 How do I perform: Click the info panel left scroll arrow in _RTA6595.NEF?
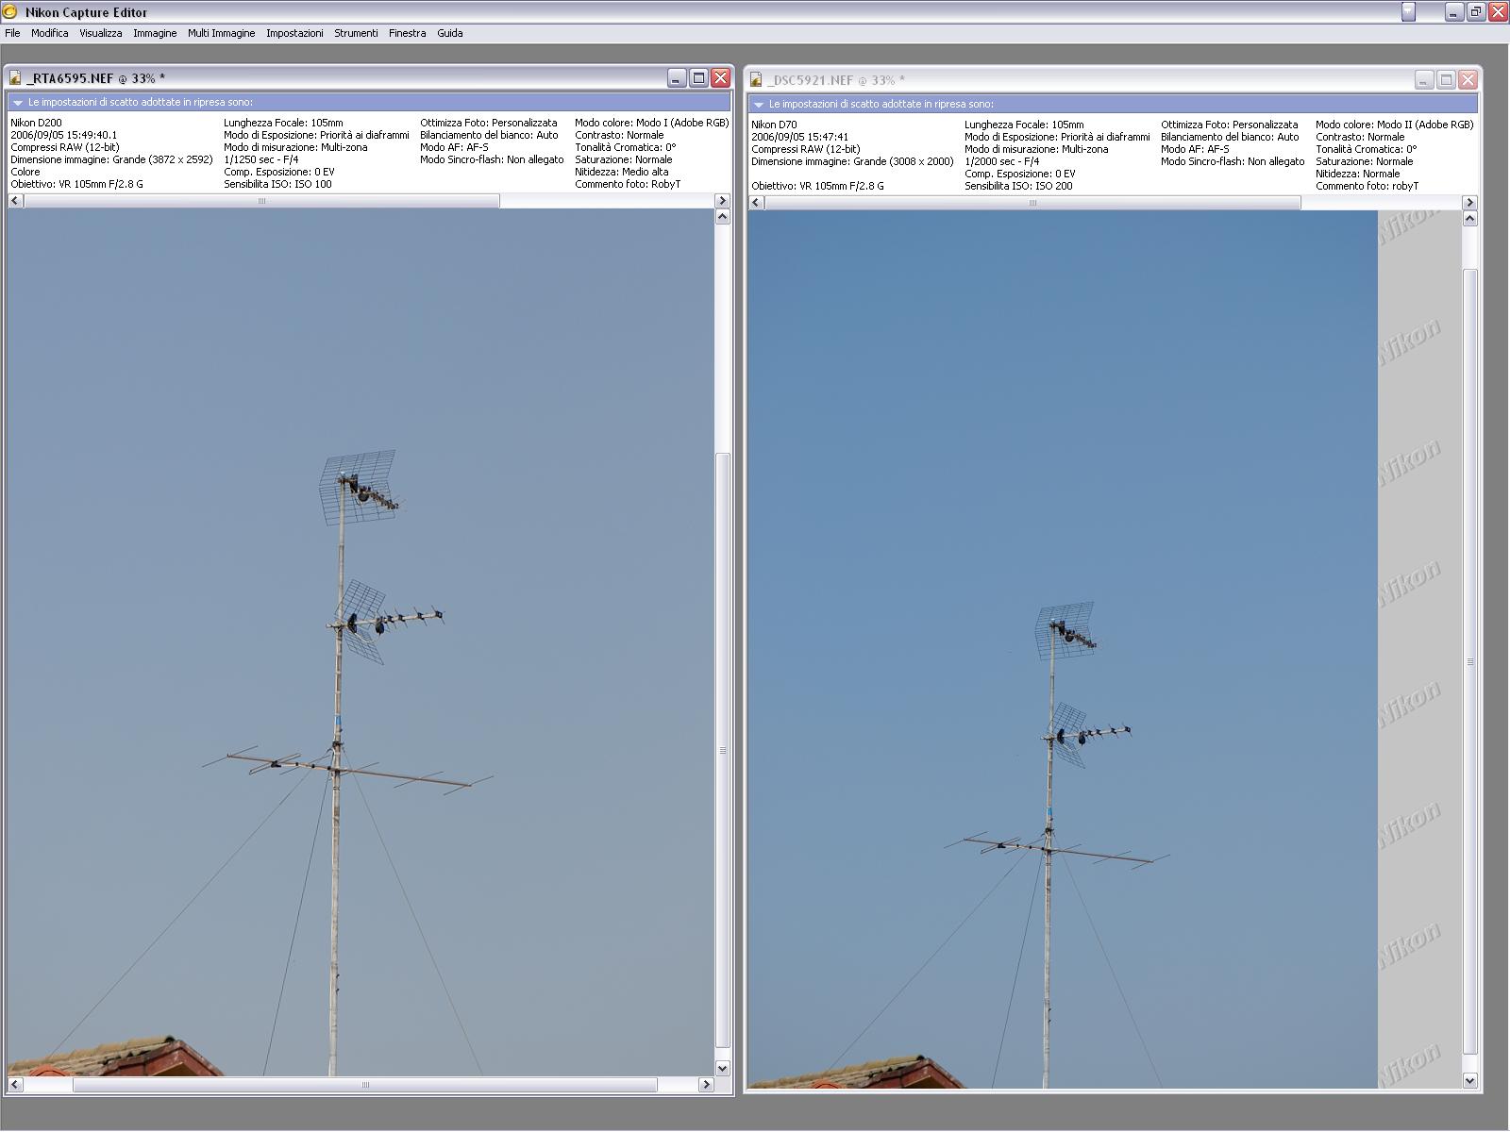15,201
